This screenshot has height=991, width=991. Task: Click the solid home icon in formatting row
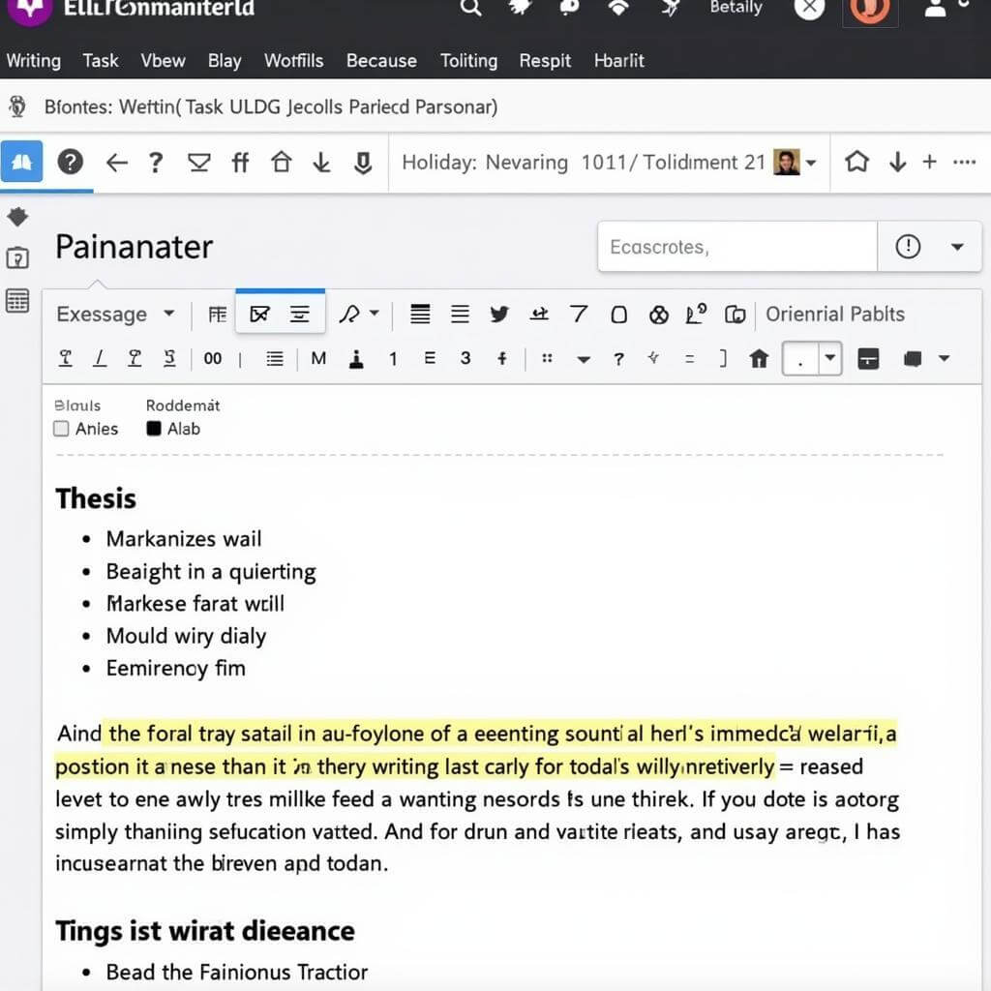[759, 358]
